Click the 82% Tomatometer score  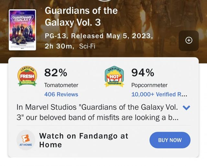[x=56, y=73]
